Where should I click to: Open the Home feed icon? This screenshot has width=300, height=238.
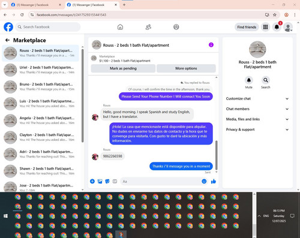[120, 27]
